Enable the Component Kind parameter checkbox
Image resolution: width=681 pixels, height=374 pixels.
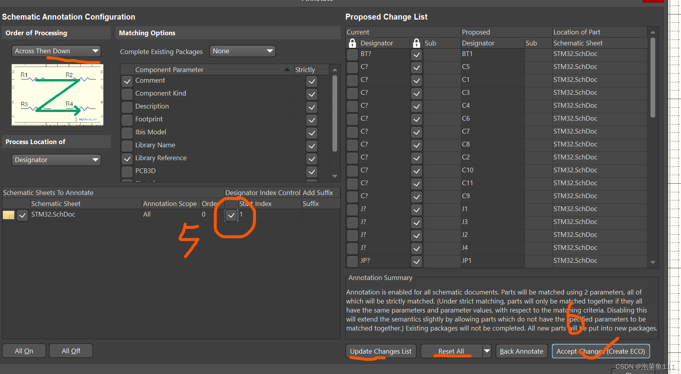(127, 94)
